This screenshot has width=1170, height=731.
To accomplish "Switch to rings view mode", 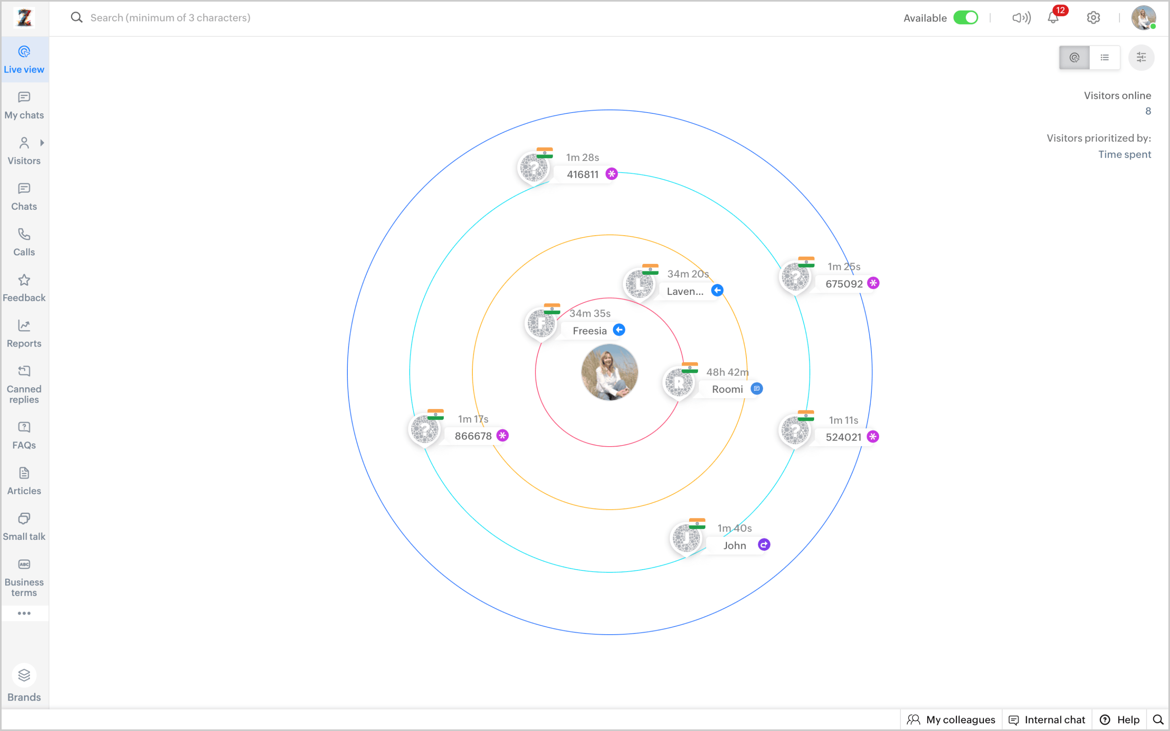I will pos(1074,58).
